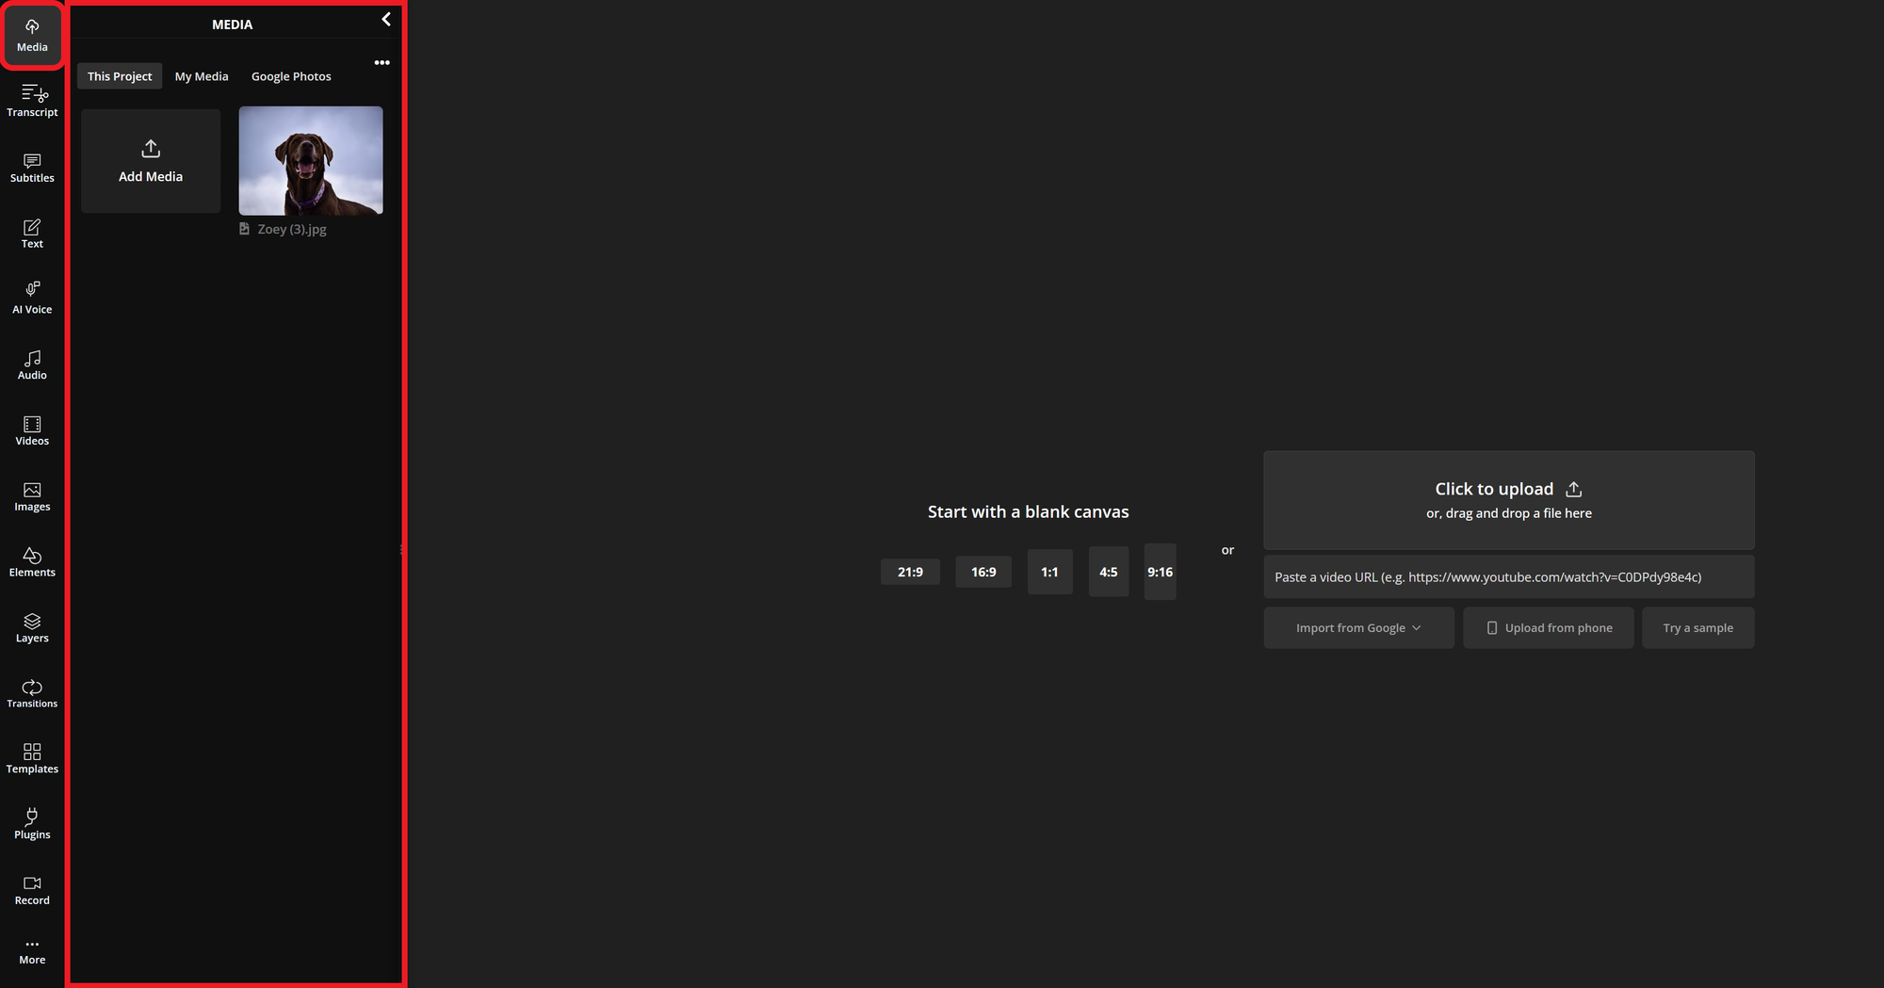Open the three-dot options menu

[382, 62]
